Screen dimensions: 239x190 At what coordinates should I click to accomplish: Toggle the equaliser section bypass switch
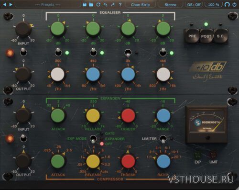click(23, 52)
